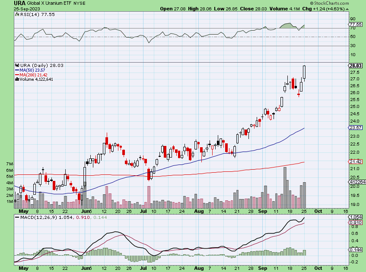Screen dimensions: 366x272
Task: Click the 30 label on the RSI scale
Action: (x=353, y=46)
